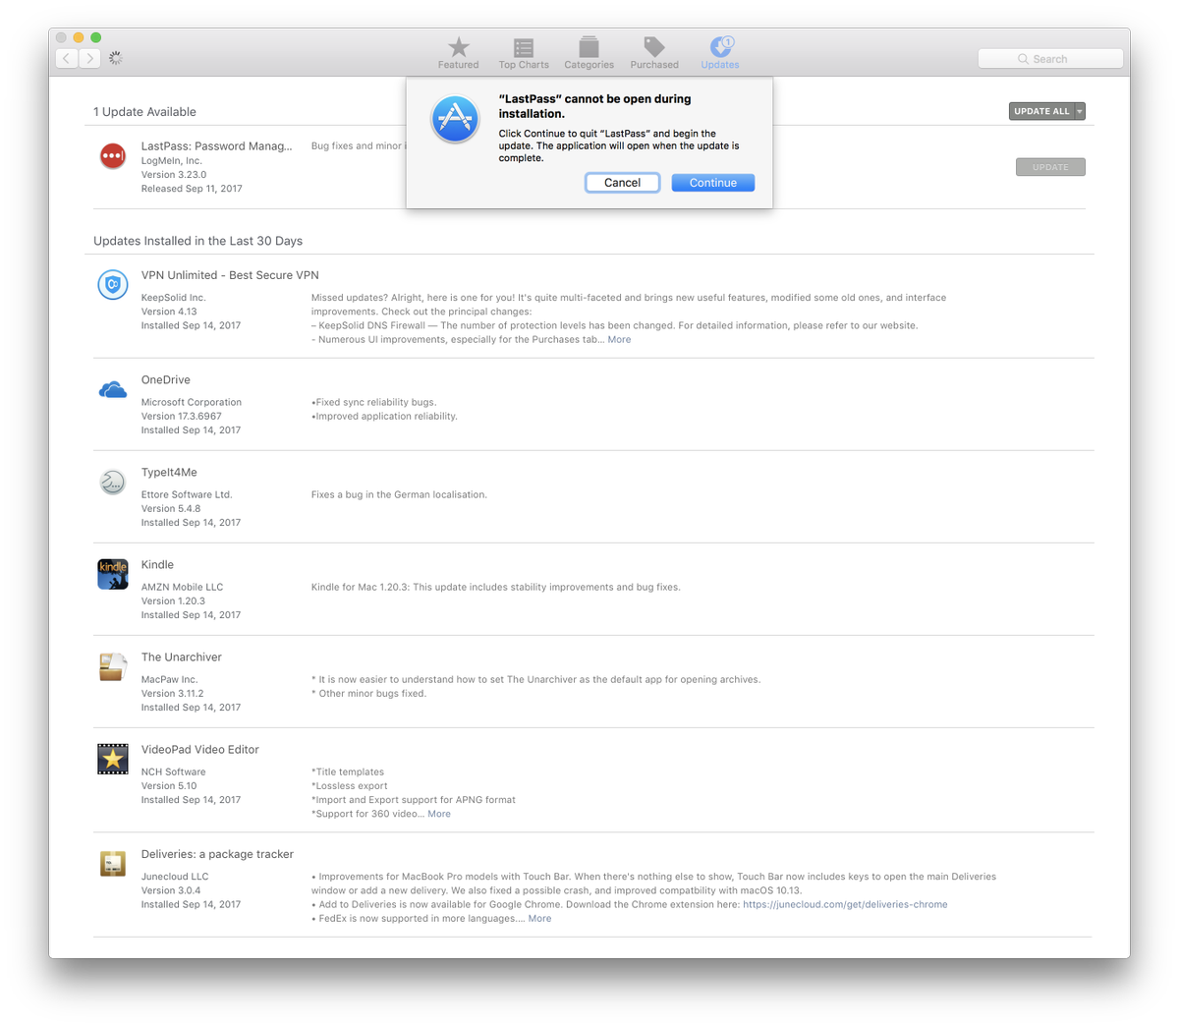Click the forward navigation arrow
The image size is (1179, 1028).
(x=89, y=58)
